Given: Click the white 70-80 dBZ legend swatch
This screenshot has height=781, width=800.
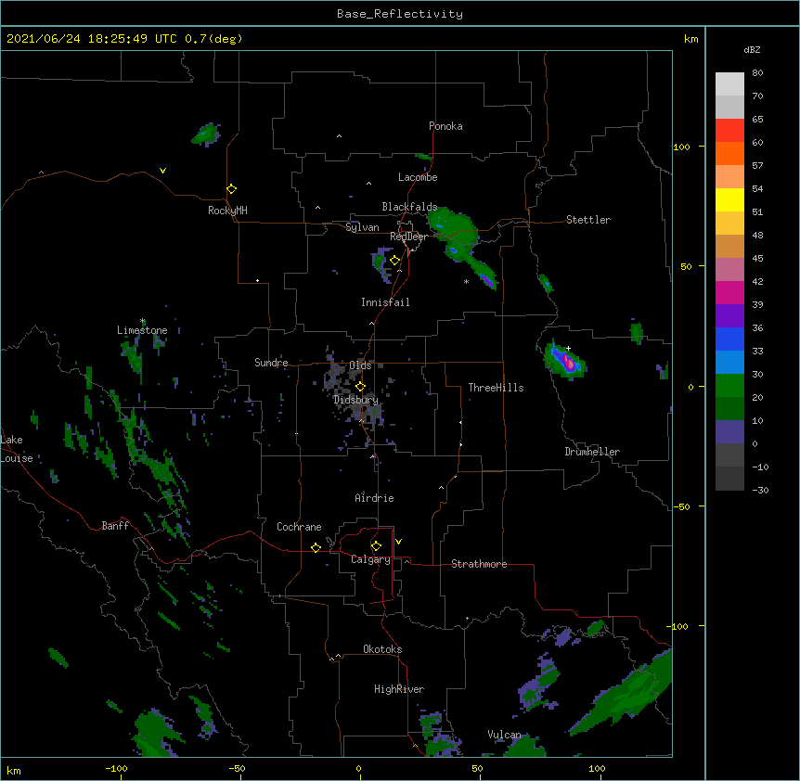Looking at the screenshot, I should [x=729, y=84].
